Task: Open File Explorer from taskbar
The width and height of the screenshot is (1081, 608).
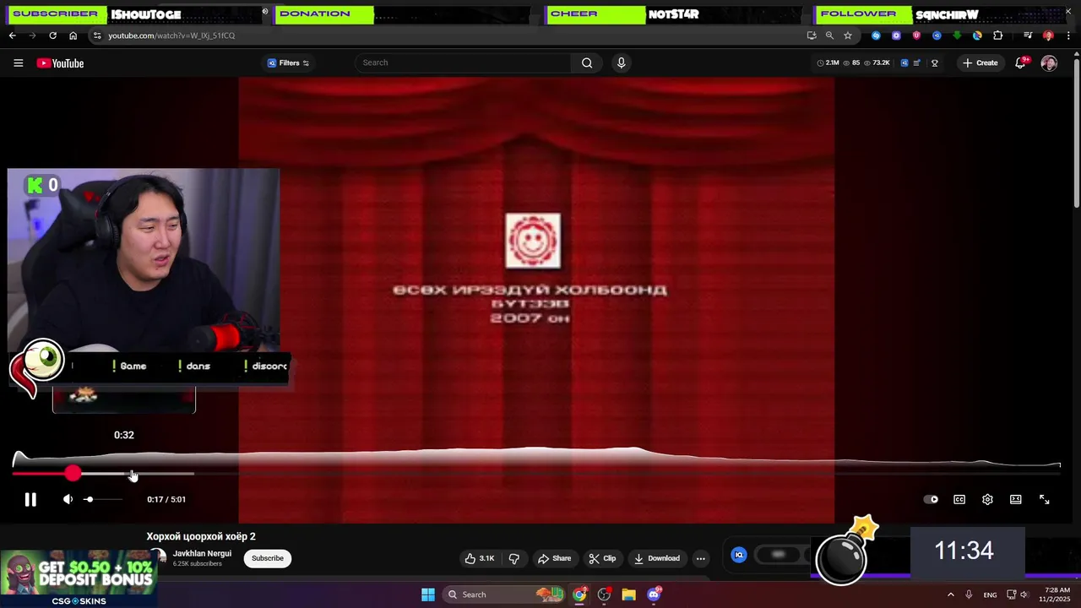Action: click(628, 594)
